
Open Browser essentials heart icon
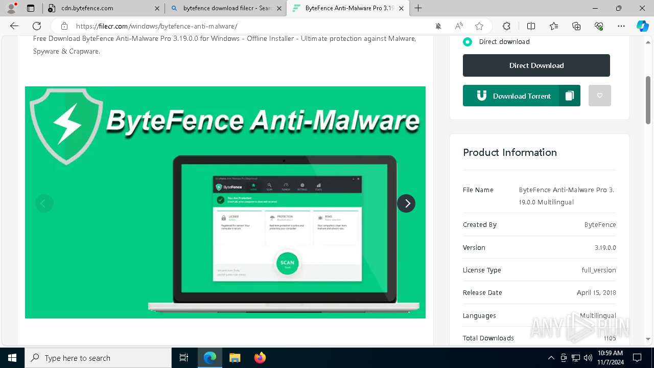click(599, 26)
